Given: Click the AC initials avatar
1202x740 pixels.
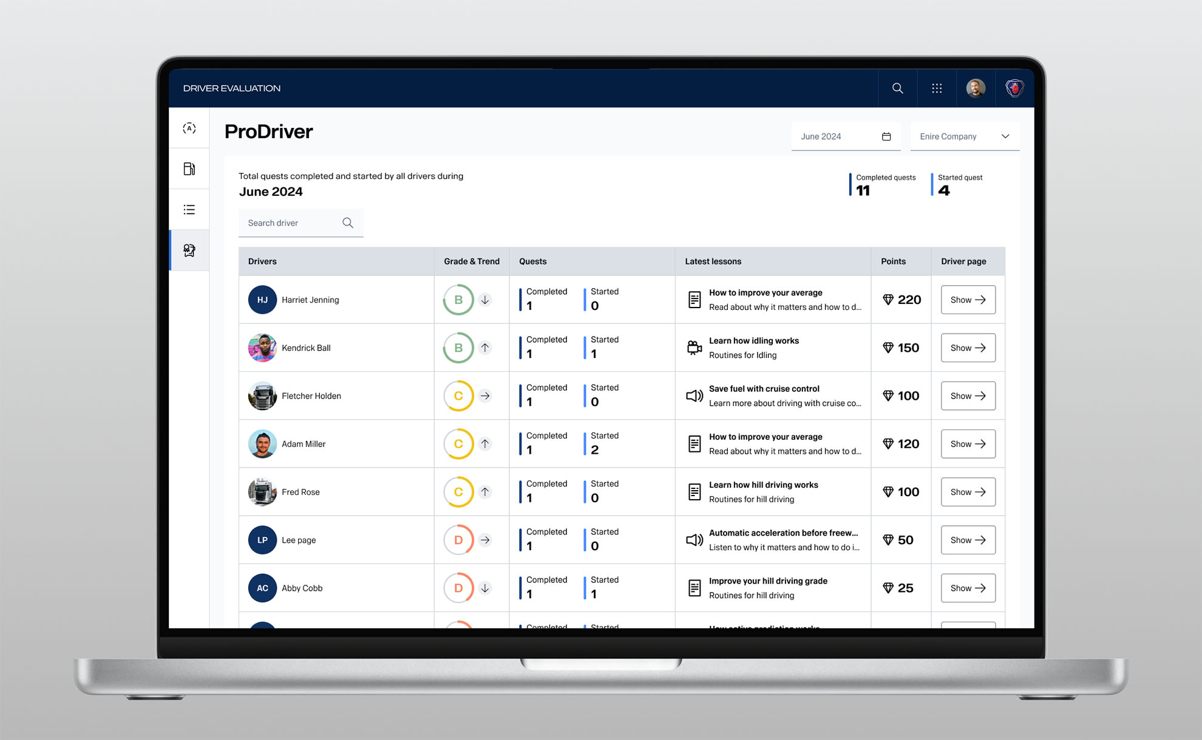Looking at the screenshot, I should tap(262, 588).
